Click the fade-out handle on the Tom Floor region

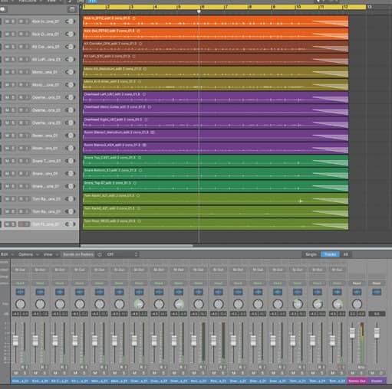[331, 226]
